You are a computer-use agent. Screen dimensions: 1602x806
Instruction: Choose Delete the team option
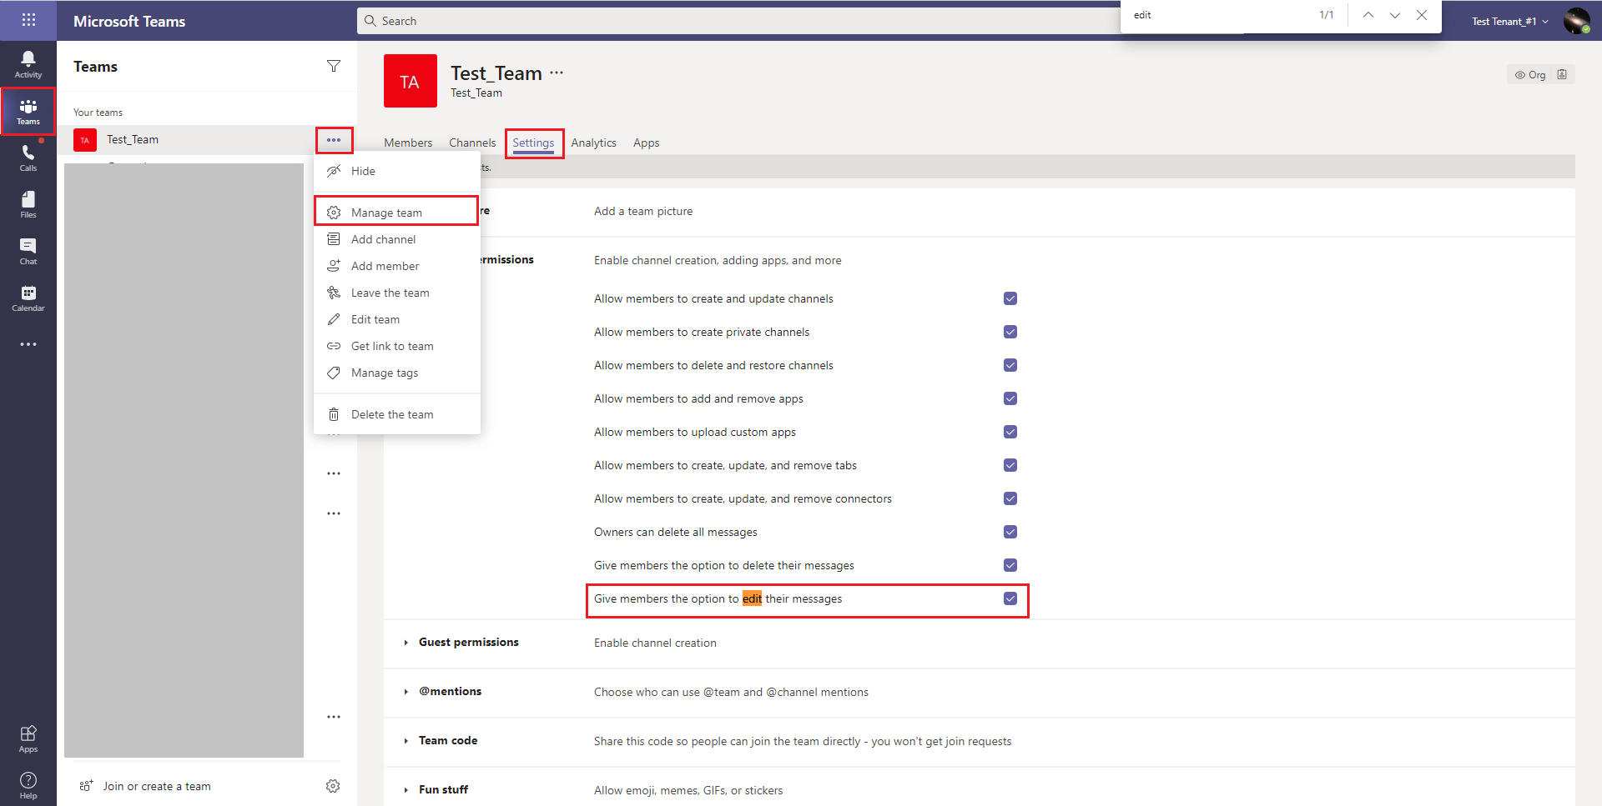397,414
